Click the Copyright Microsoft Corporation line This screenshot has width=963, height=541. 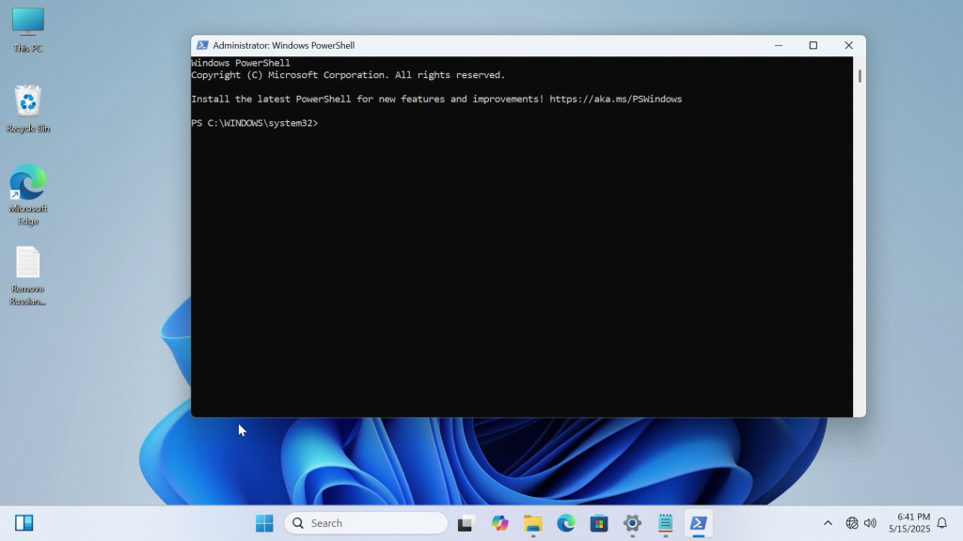[x=348, y=75]
